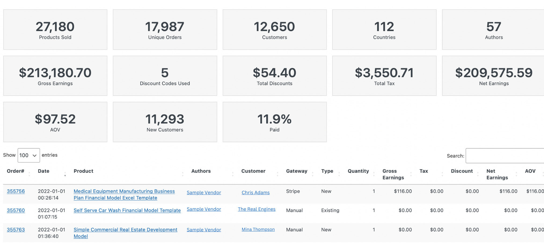544x248 pixels.
Task: Sort table by Customer column header
Action: 253,171
